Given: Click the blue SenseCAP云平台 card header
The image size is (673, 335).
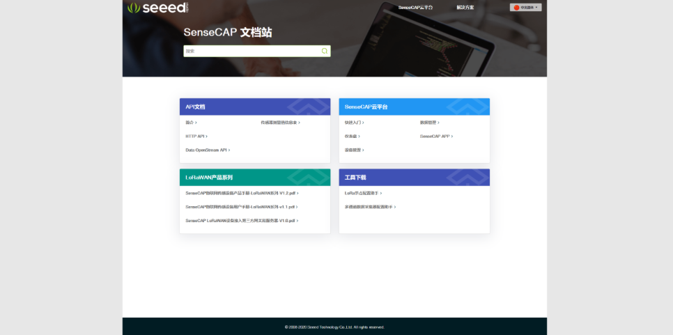Looking at the screenshot, I should (x=415, y=107).
